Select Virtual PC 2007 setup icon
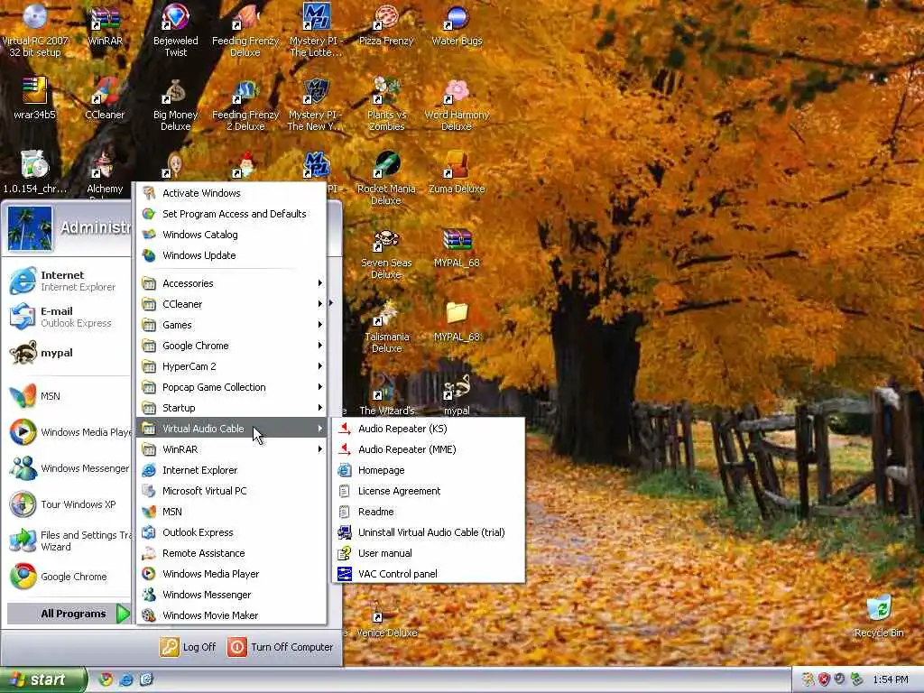The width and height of the screenshot is (924, 693). click(35, 31)
